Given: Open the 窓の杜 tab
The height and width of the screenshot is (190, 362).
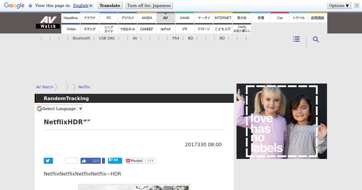Looking at the screenshot, I should (242, 17).
